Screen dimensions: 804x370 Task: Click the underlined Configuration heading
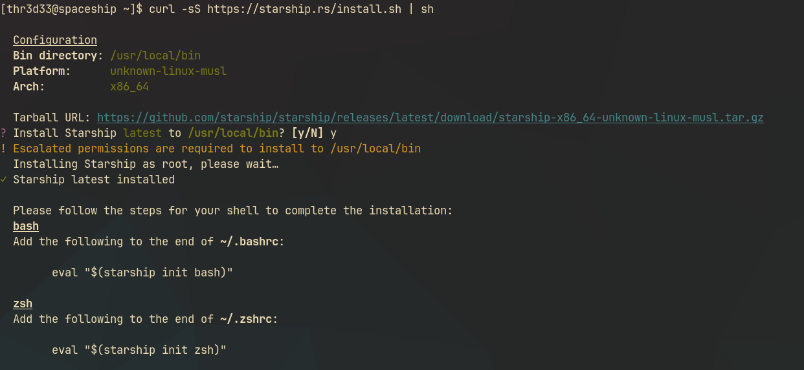click(55, 40)
